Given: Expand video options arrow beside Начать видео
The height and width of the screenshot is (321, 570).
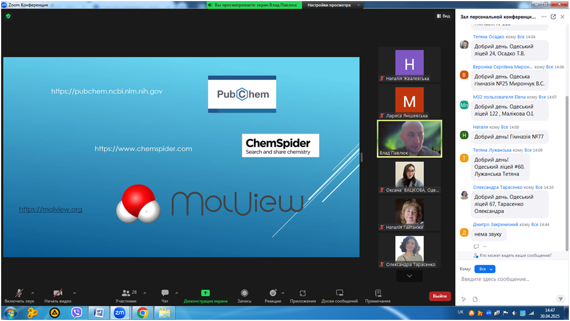Looking at the screenshot, I should pyautogui.click(x=75, y=293).
